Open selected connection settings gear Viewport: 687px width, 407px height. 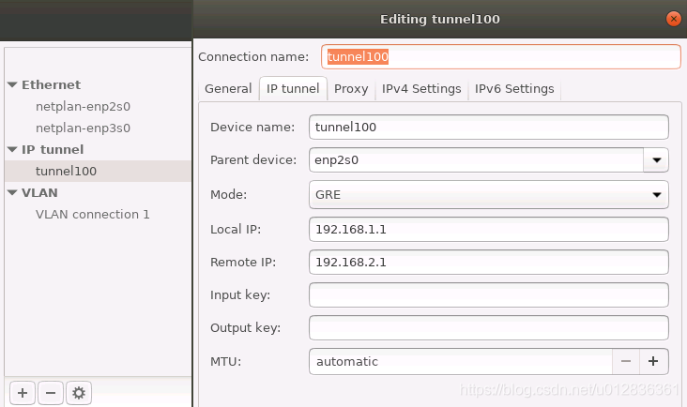[79, 392]
